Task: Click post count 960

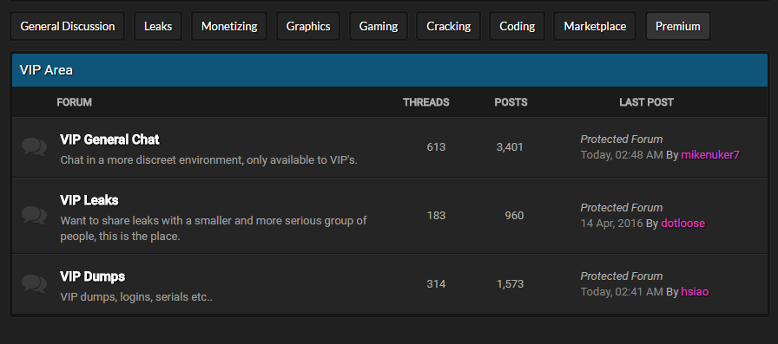Action: point(514,215)
